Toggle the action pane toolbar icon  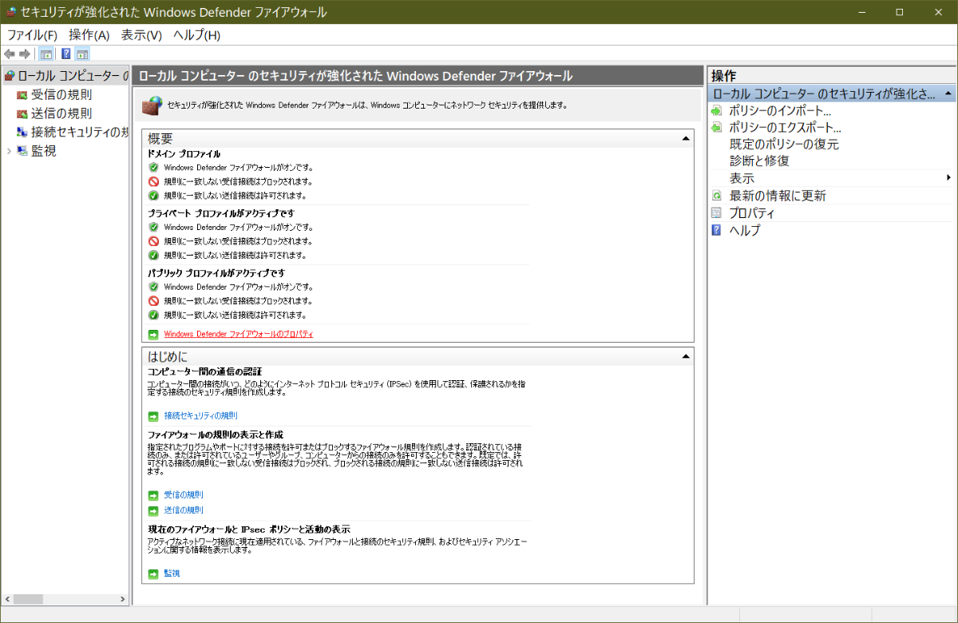82,54
